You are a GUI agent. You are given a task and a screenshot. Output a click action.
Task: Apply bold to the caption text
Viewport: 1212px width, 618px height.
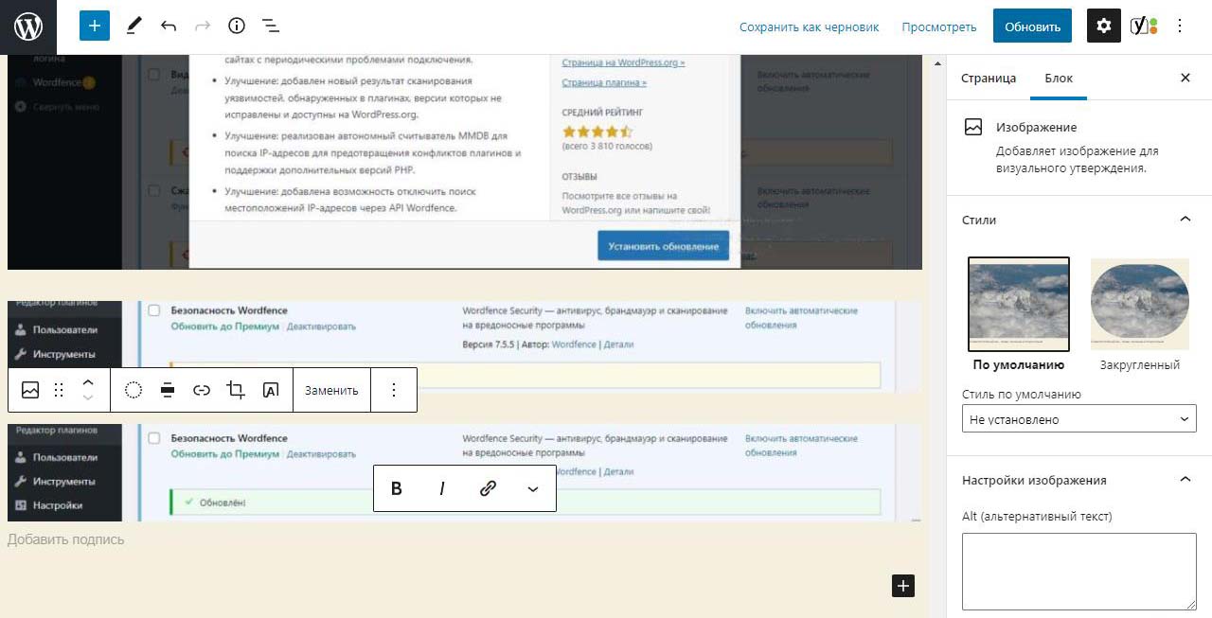coord(397,488)
